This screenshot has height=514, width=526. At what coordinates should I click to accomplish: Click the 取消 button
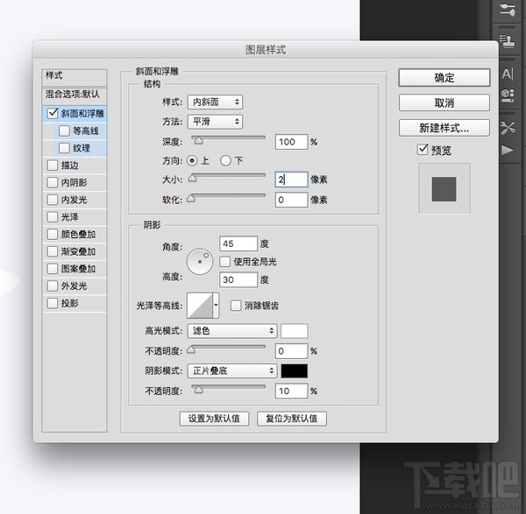(444, 102)
